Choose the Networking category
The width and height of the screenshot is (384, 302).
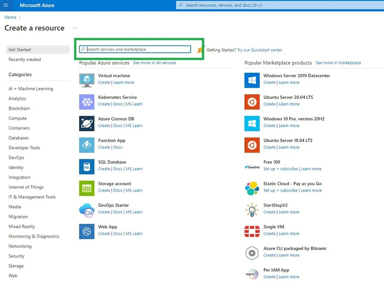20,246
